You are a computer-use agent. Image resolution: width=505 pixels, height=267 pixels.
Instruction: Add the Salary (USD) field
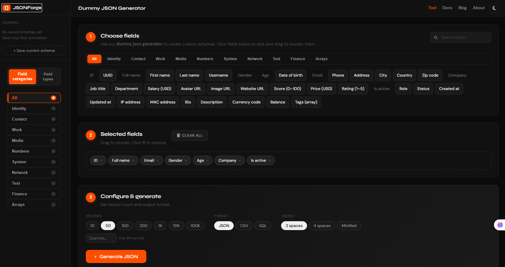click(x=159, y=89)
